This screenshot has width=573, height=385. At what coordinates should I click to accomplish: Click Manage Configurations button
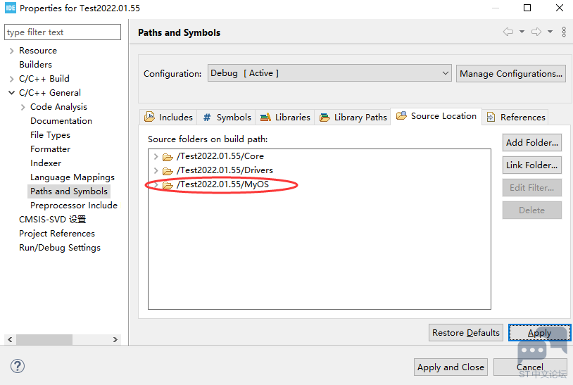(510, 73)
